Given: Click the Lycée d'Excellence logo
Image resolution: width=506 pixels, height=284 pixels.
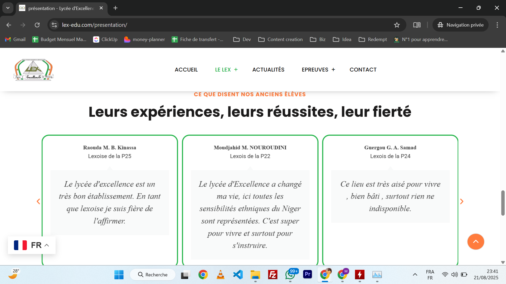Looking at the screenshot, I should tap(34, 70).
